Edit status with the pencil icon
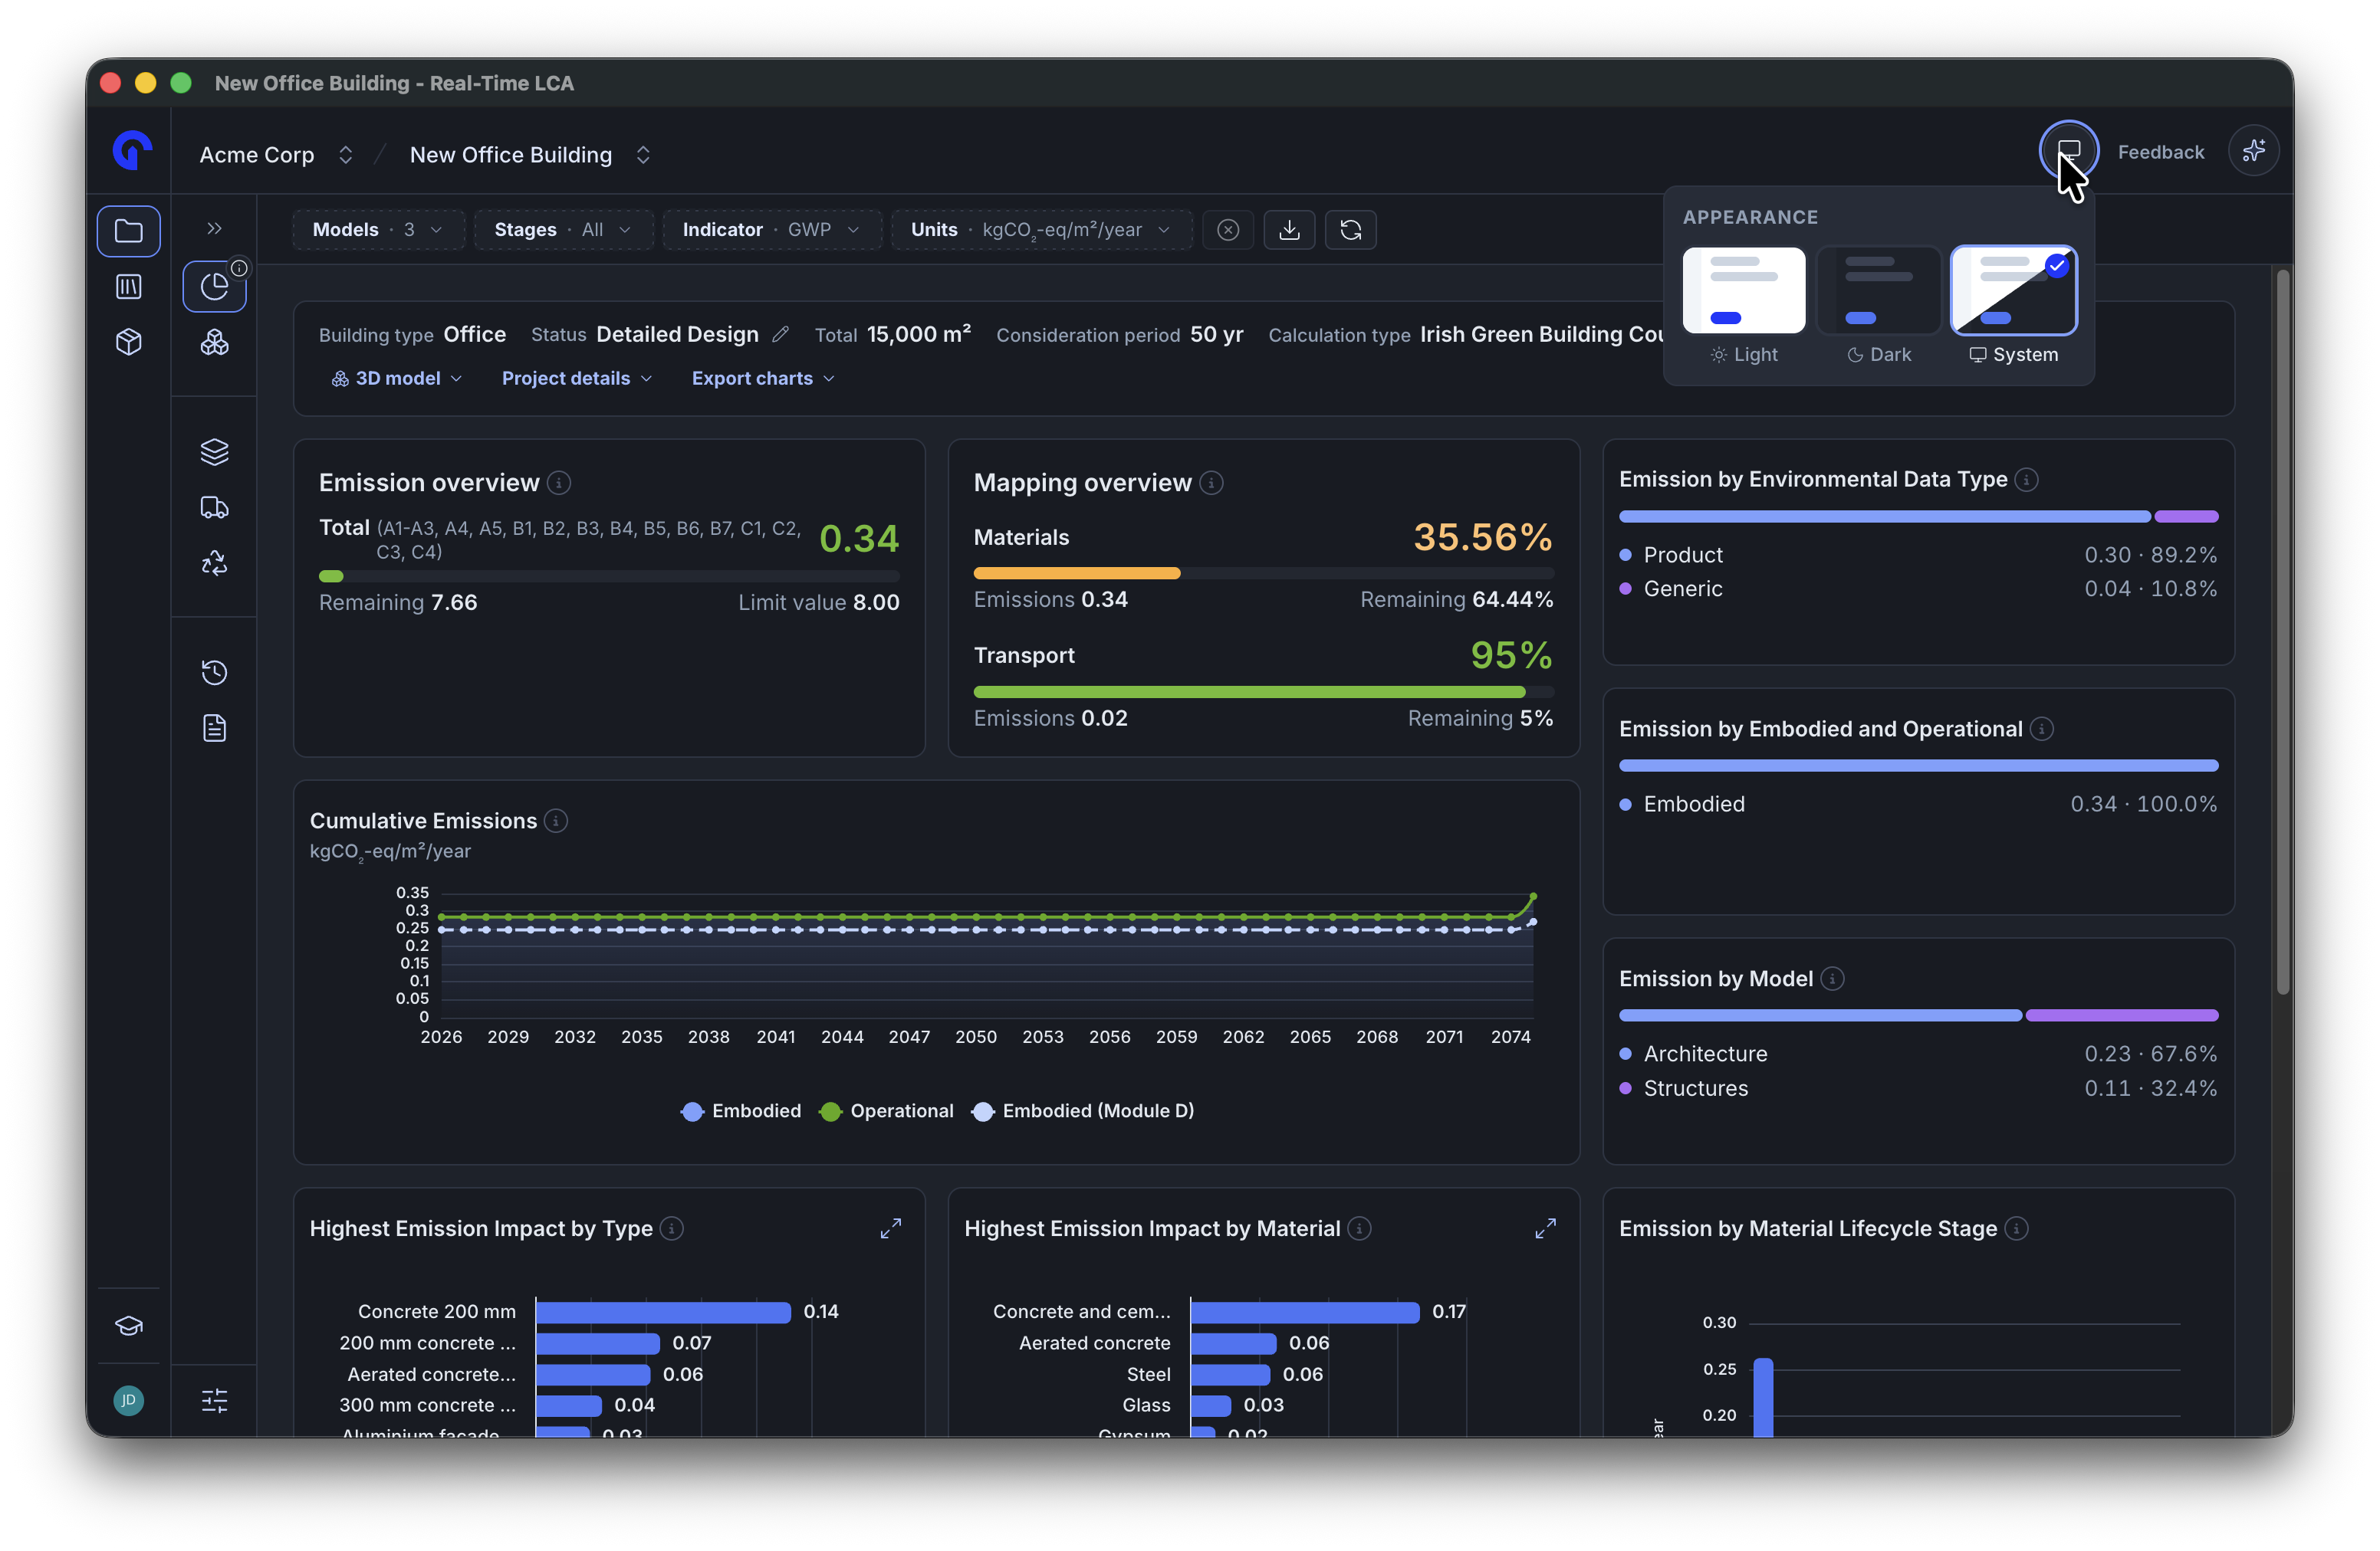2380x1551 pixels. (x=781, y=335)
